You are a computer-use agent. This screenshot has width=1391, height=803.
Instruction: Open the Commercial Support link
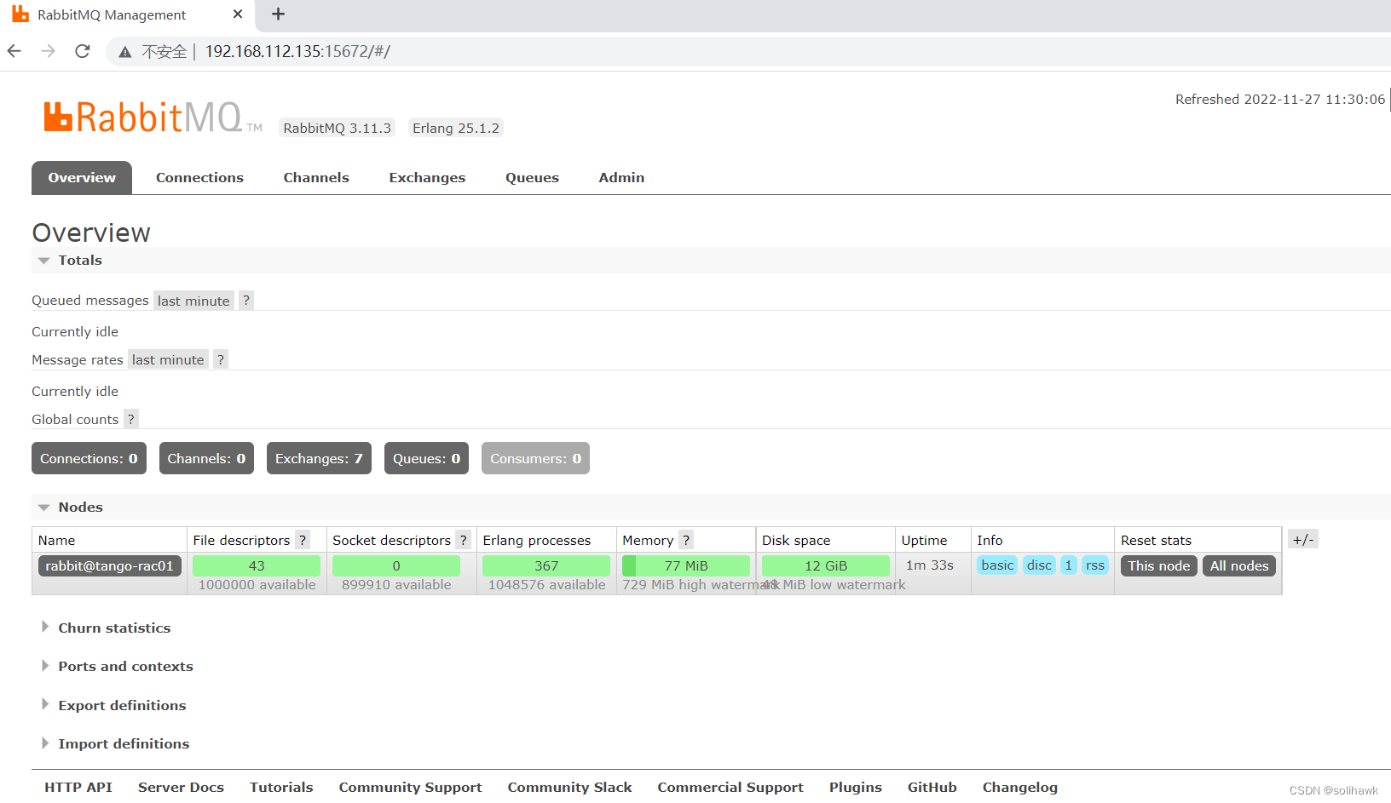click(730, 787)
